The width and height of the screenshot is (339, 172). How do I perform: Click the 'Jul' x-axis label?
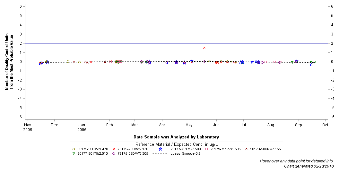(x=243, y=125)
